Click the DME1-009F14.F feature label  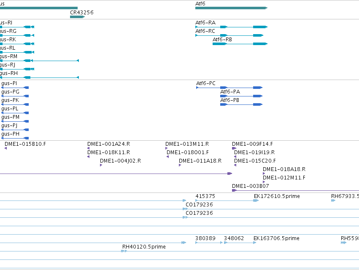click(252, 144)
